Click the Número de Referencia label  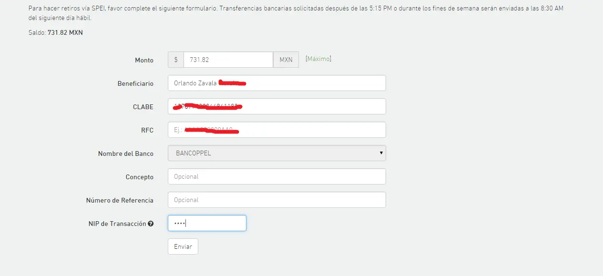tap(120, 200)
